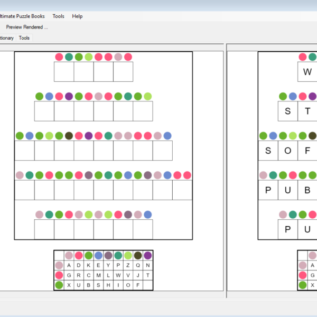Pick teal column header circle in key table
This screenshot has height=317, width=317.
click(118, 256)
